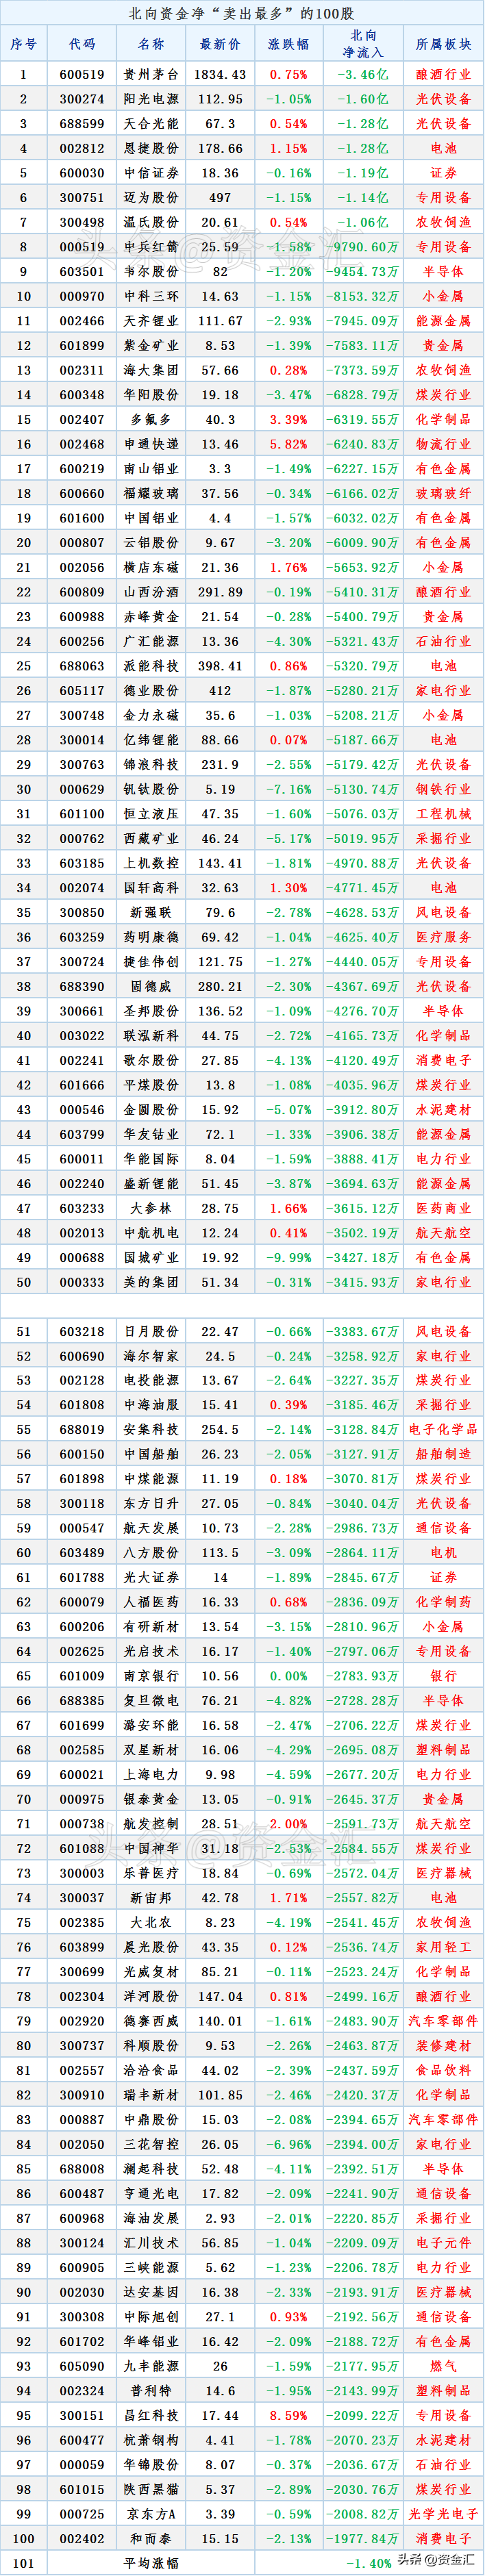Viewport: 485px width, 2576px height.
Task: Click sector 食品饮料 cell
Action: [443, 2071]
